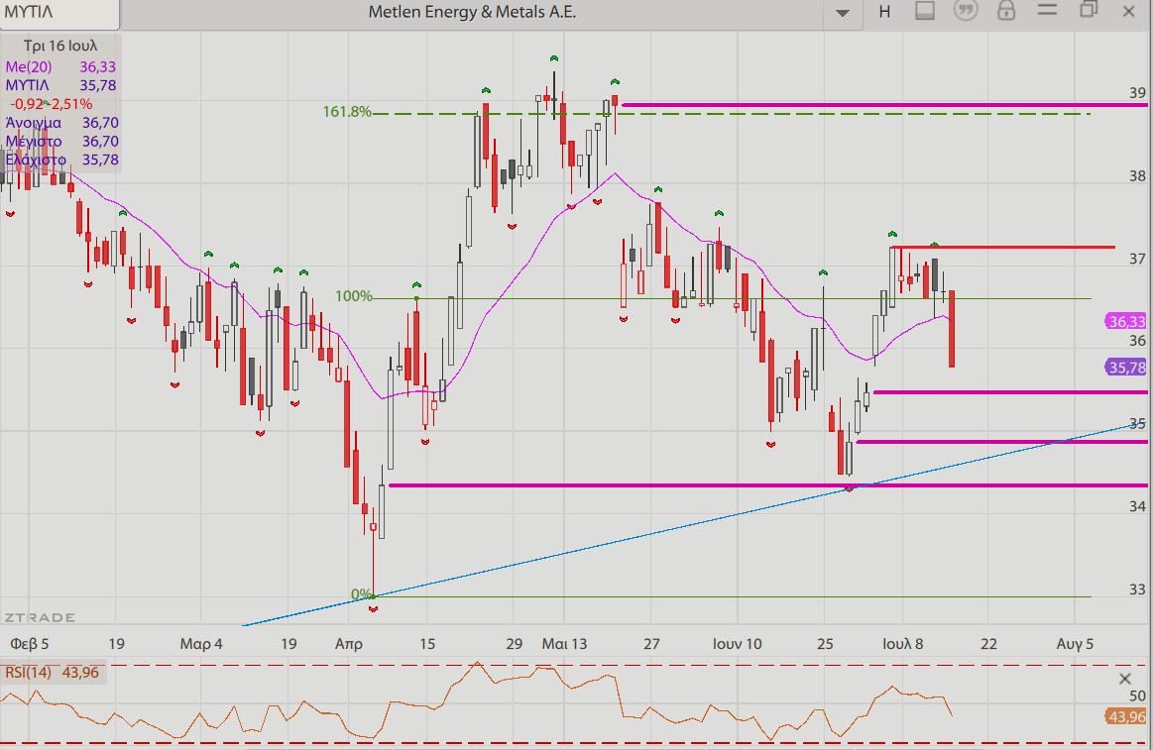Close the chart window with X
Viewport: 1153px width, 750px height.
[1129, 11]
